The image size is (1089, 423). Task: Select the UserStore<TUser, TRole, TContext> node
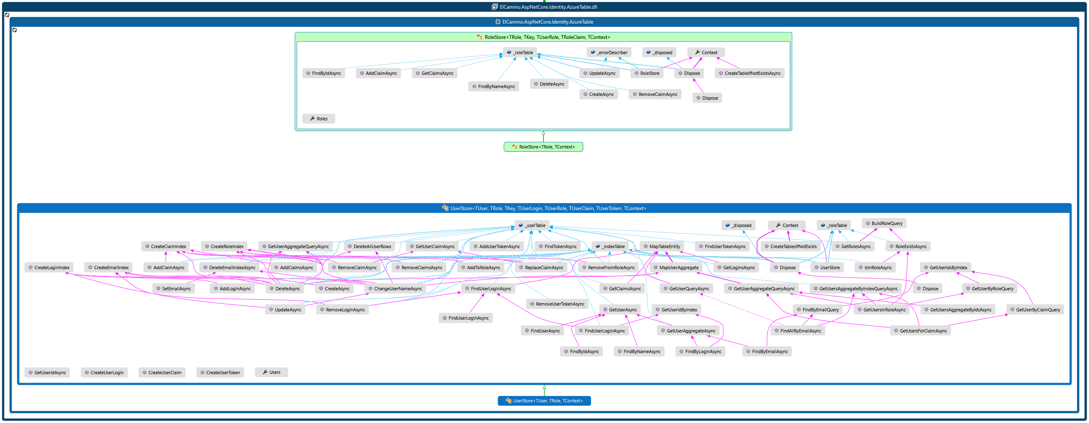pyautogui.click(x=544, y=401)
